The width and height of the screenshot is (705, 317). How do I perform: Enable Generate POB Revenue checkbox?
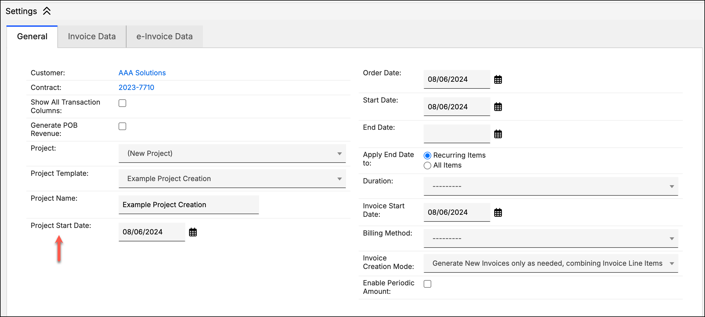[x=122, y=126]
